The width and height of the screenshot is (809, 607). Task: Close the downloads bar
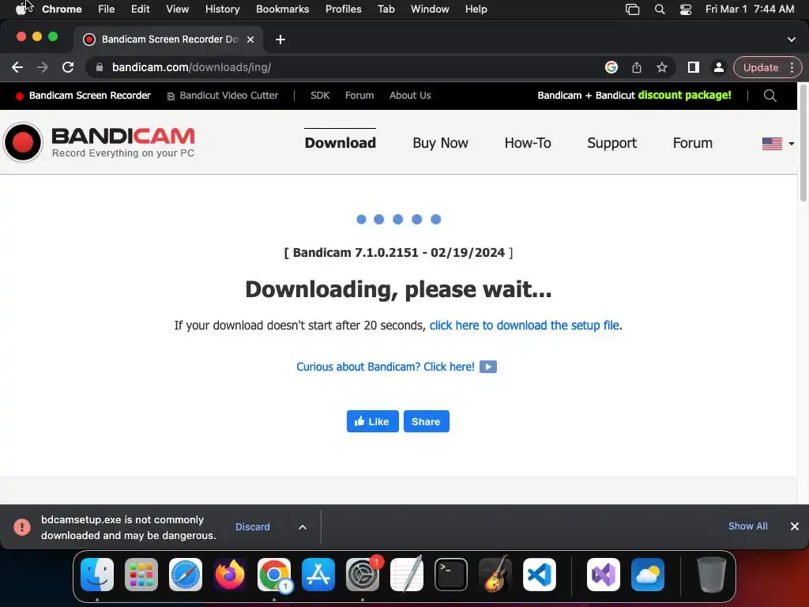pos(795,526)
